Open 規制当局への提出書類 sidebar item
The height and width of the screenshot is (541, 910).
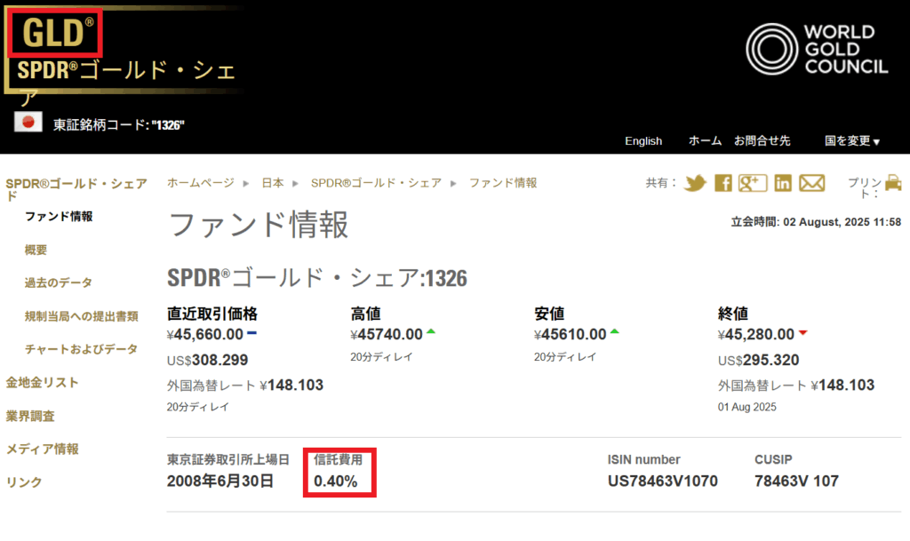(82, 316)
